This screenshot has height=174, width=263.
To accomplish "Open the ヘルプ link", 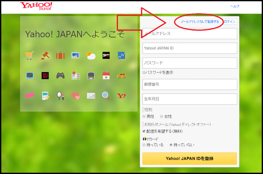I will tap(235, 6).
